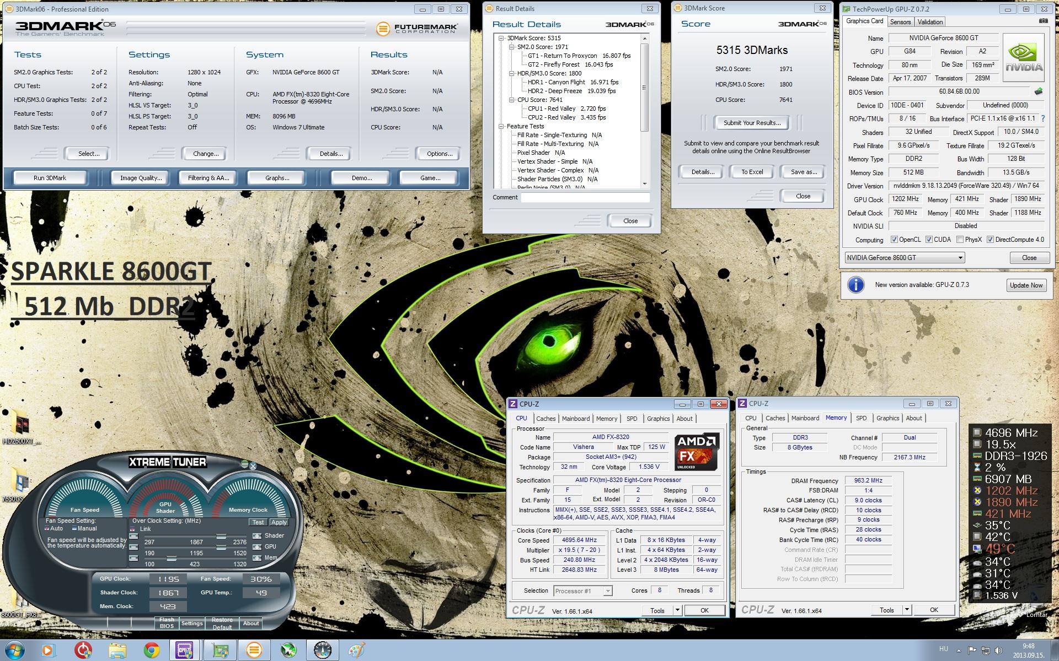1059x661 pixels.
Task: Minimize Xtreme Tuner with green button
Action: [x=244, y=464]
